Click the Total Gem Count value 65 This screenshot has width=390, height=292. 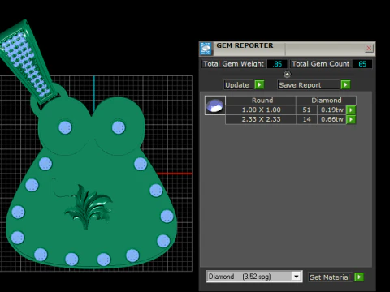(x=362, y=64)
